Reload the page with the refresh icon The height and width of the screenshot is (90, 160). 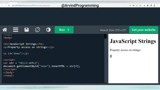[9, 5]
